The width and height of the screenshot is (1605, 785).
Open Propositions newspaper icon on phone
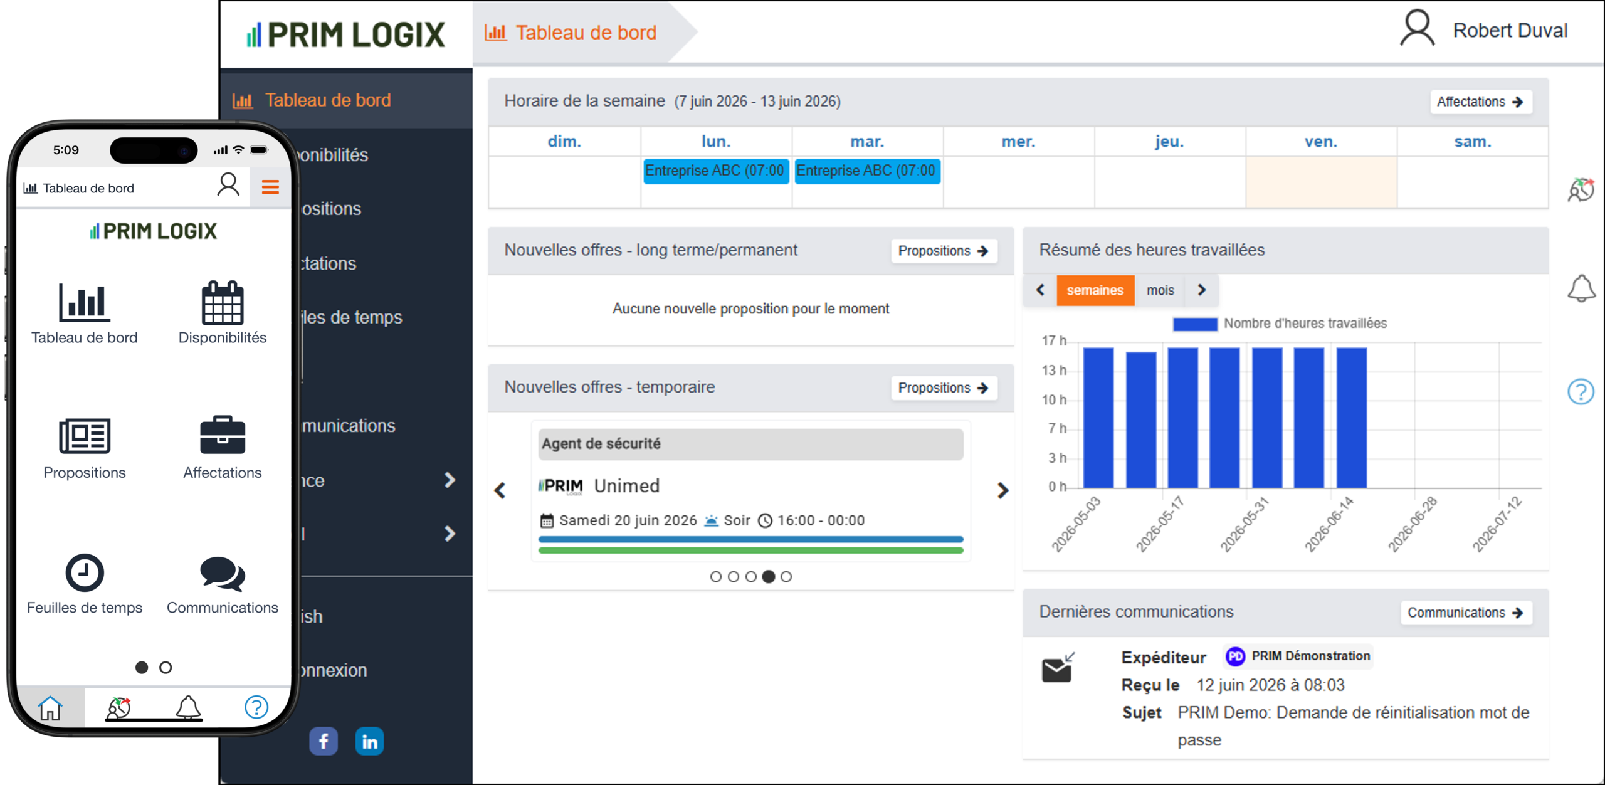[x=84, y=435]
